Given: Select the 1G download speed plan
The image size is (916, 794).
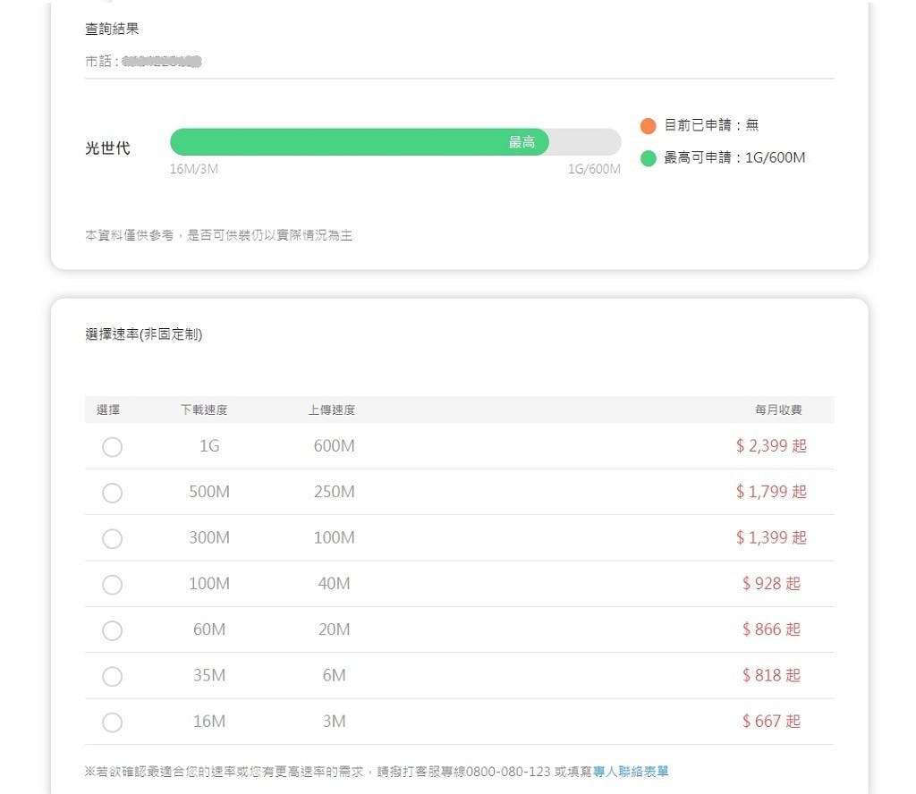Looking at the screenshot, I should click(112, 447).
